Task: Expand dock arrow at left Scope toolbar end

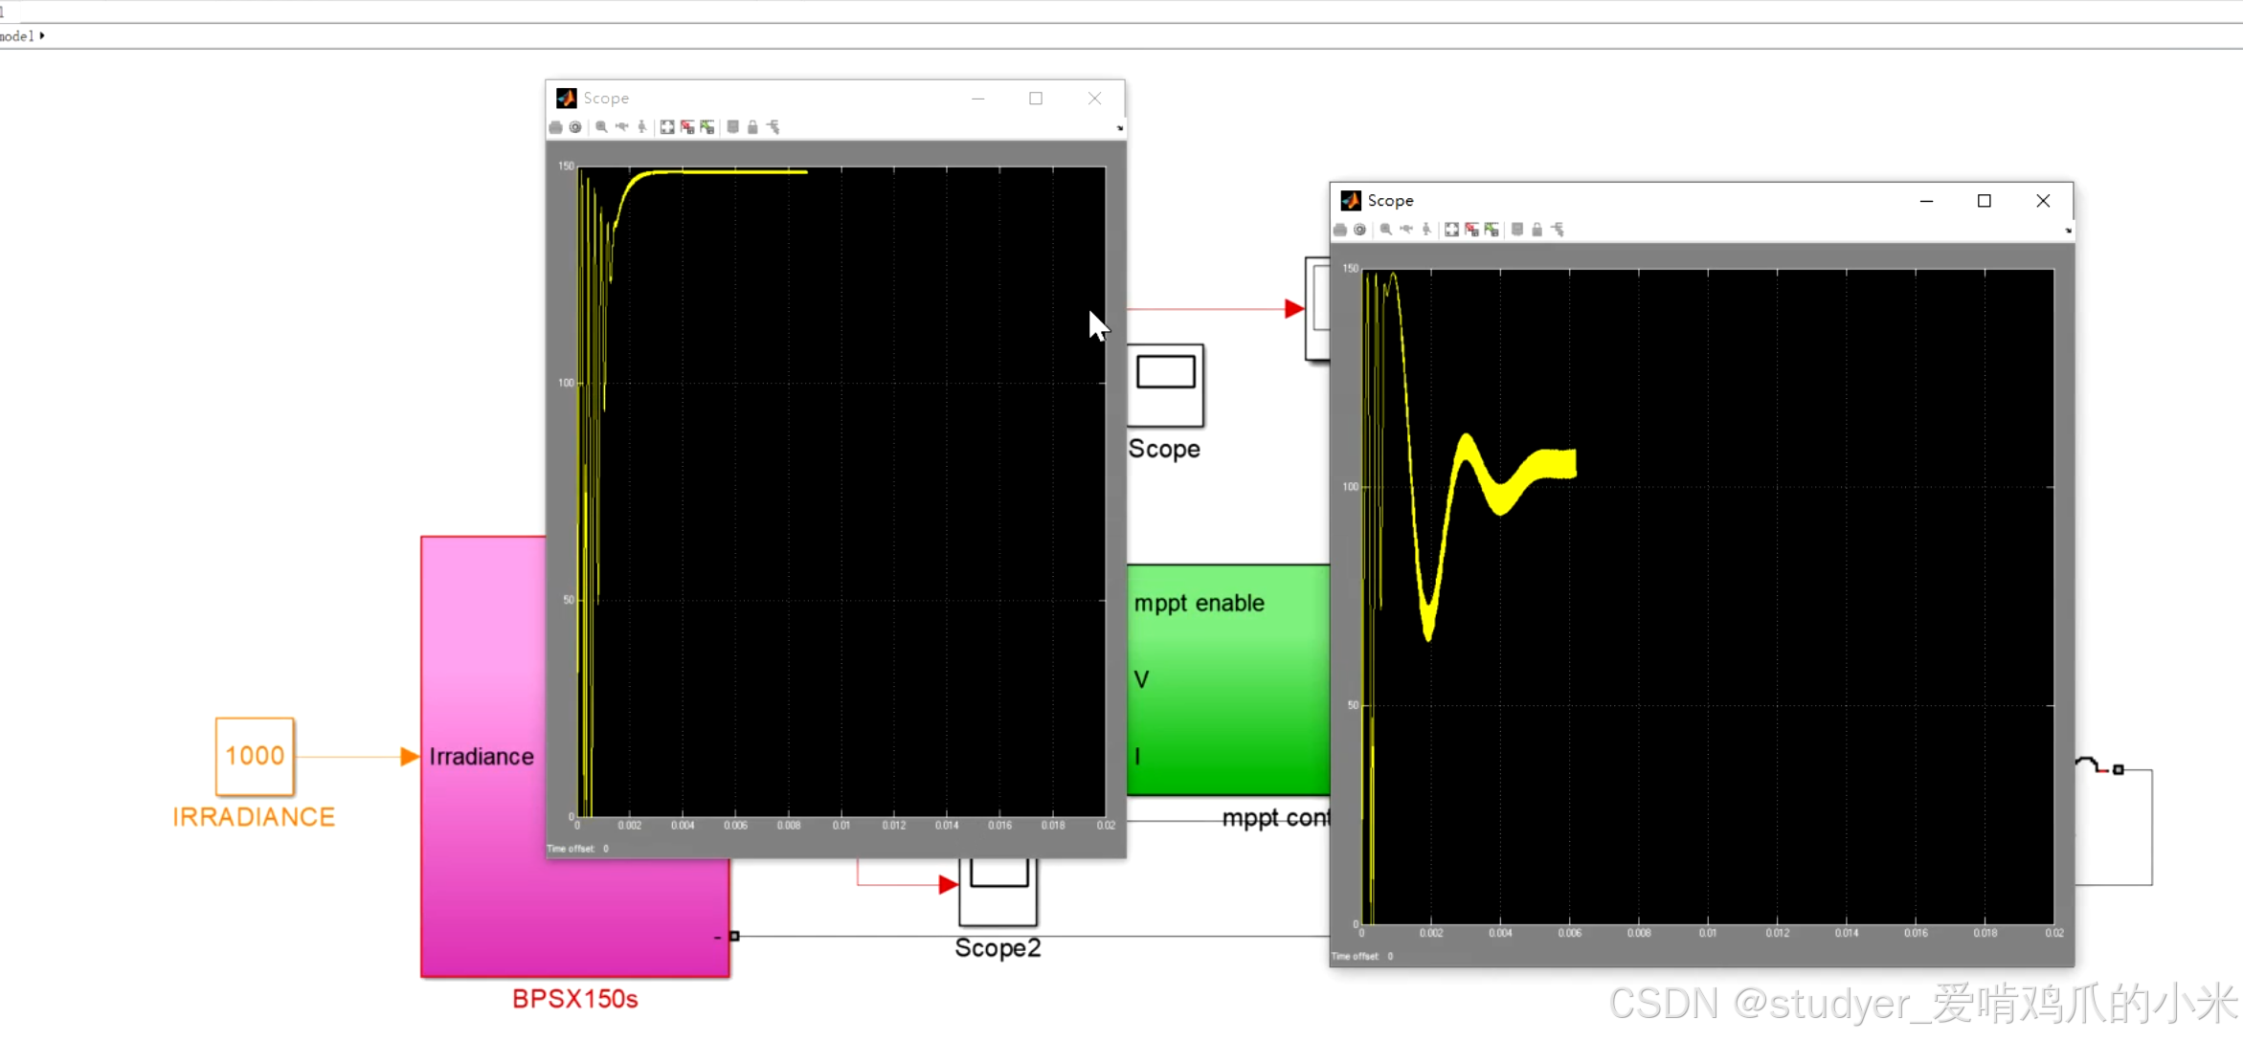Action: pos(1119,128)
